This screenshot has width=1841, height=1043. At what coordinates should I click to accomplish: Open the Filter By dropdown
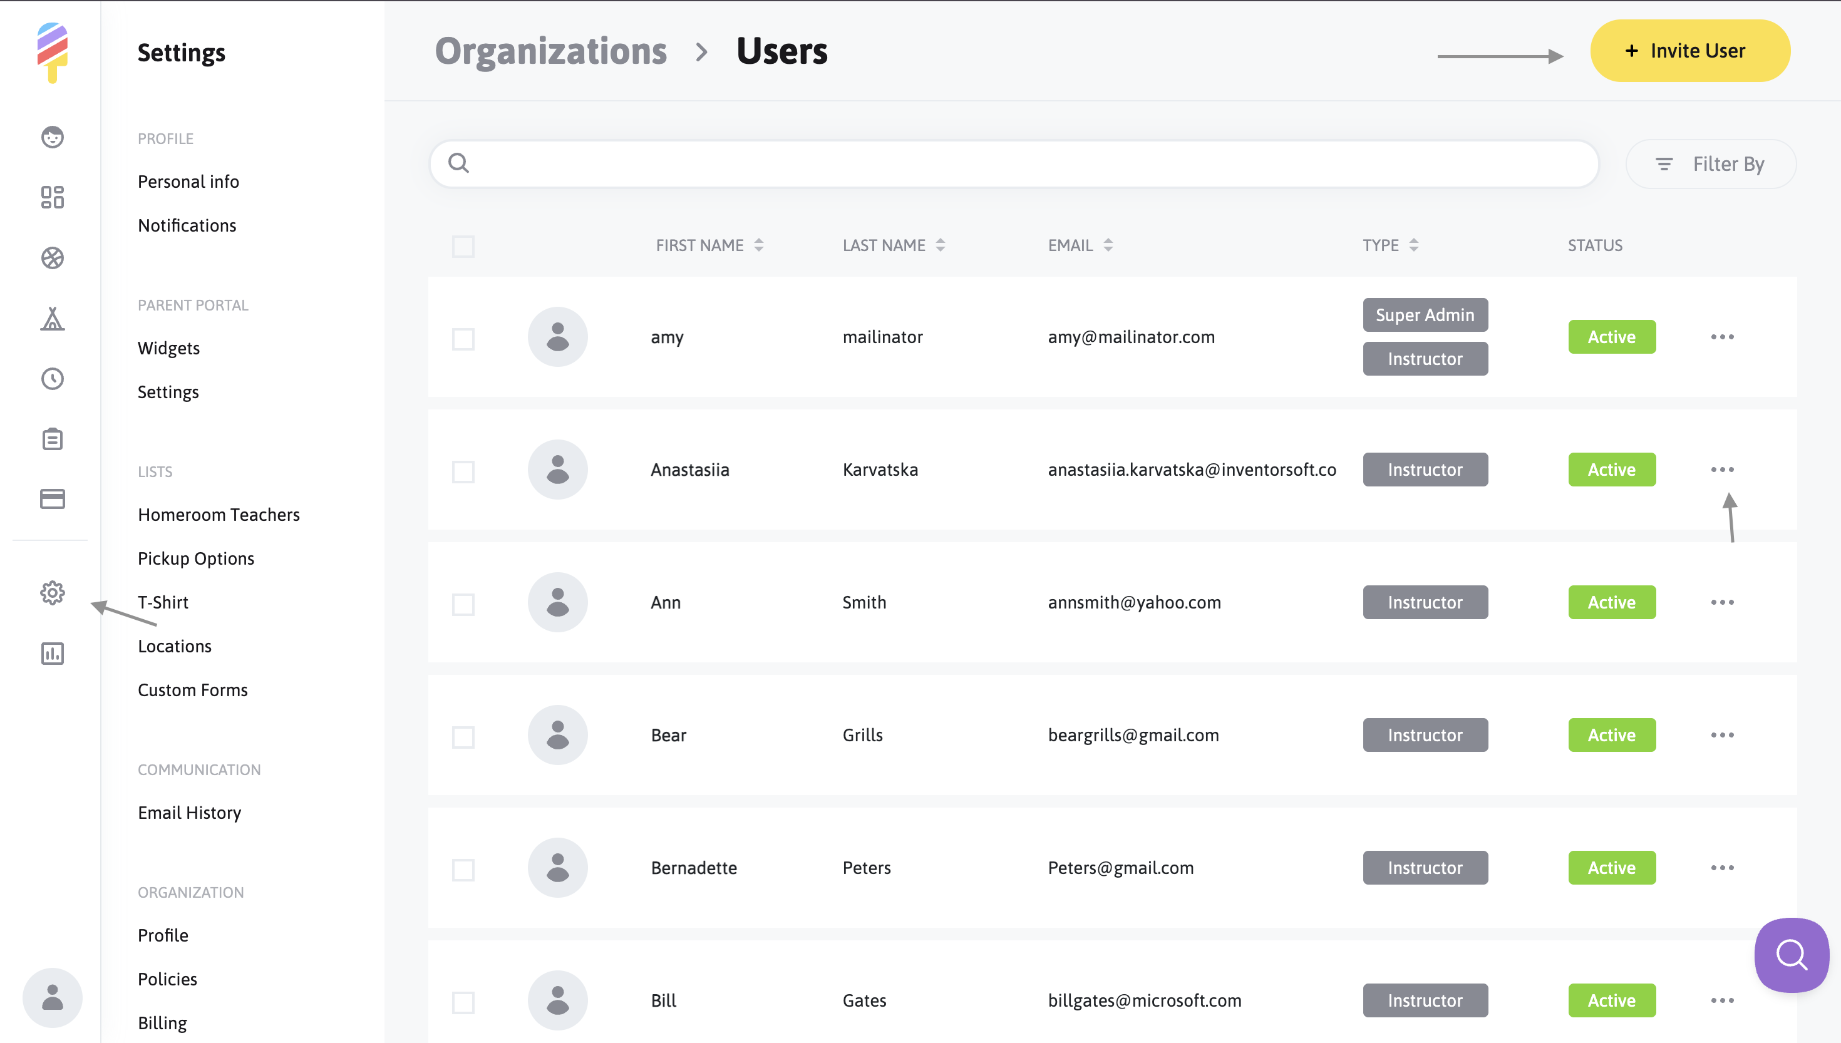tap(1711, 164)
